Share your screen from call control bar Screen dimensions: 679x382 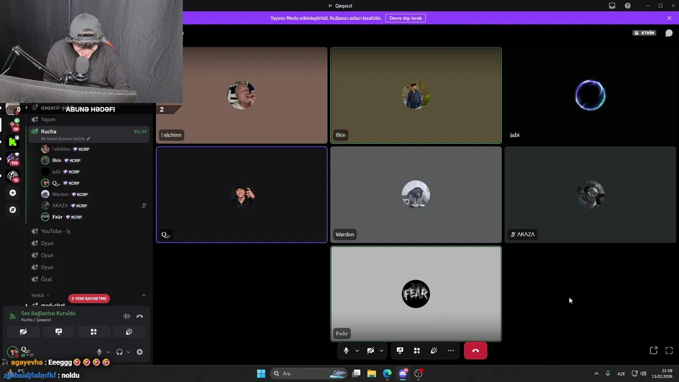[x=400, y=351]
